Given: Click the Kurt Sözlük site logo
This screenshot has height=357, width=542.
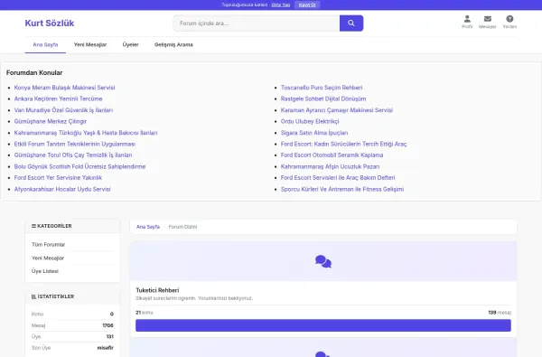Looking at the screenshot, I should click(50, 23).
